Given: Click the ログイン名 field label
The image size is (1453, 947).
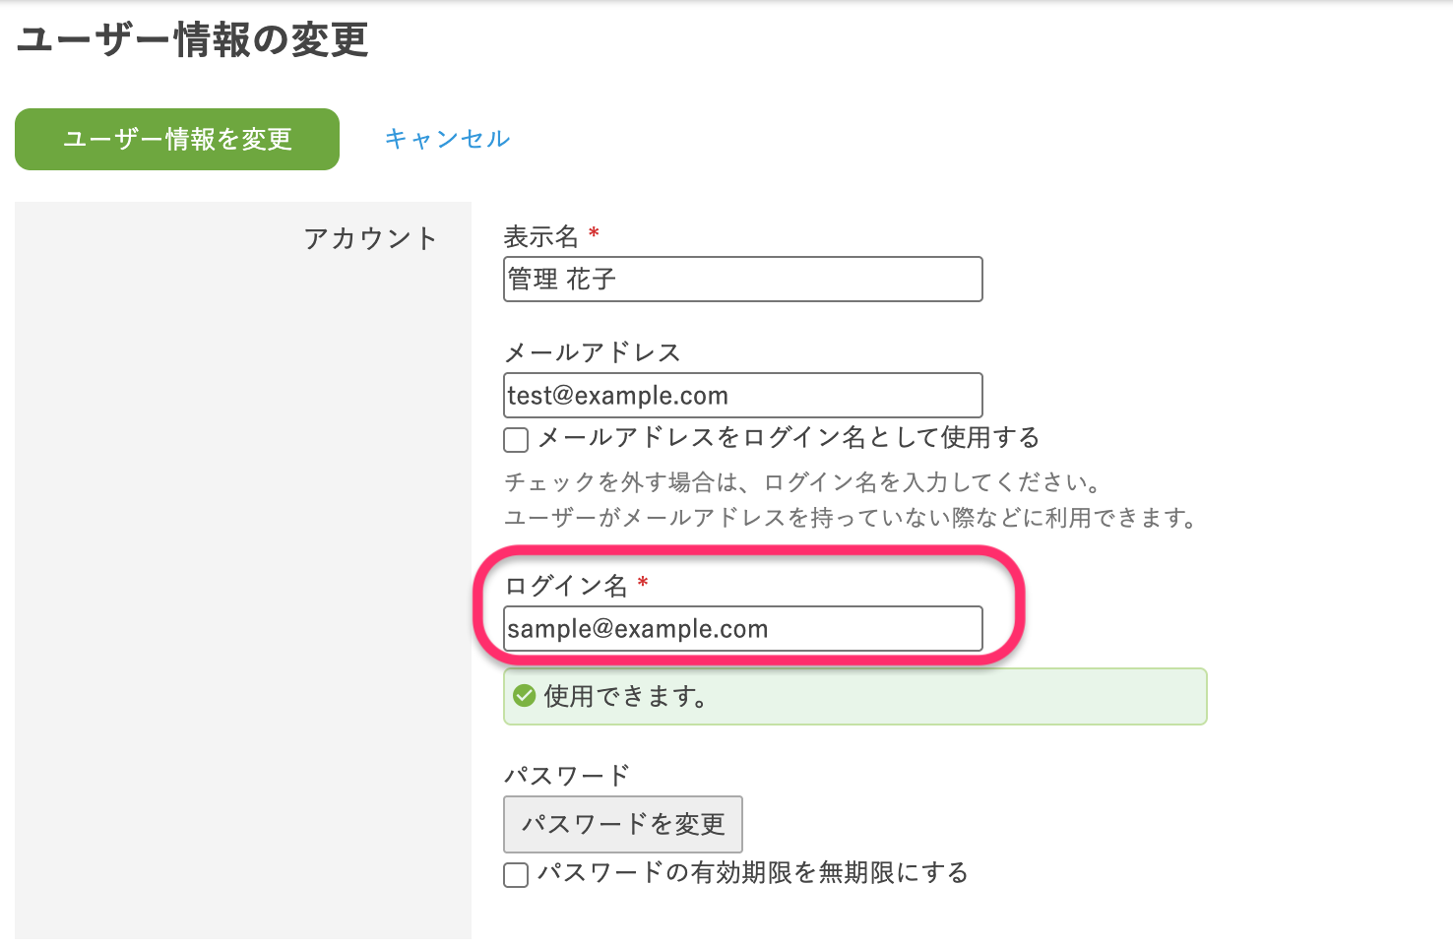Looking at the screenshot, I should click(x=565, y=586).
